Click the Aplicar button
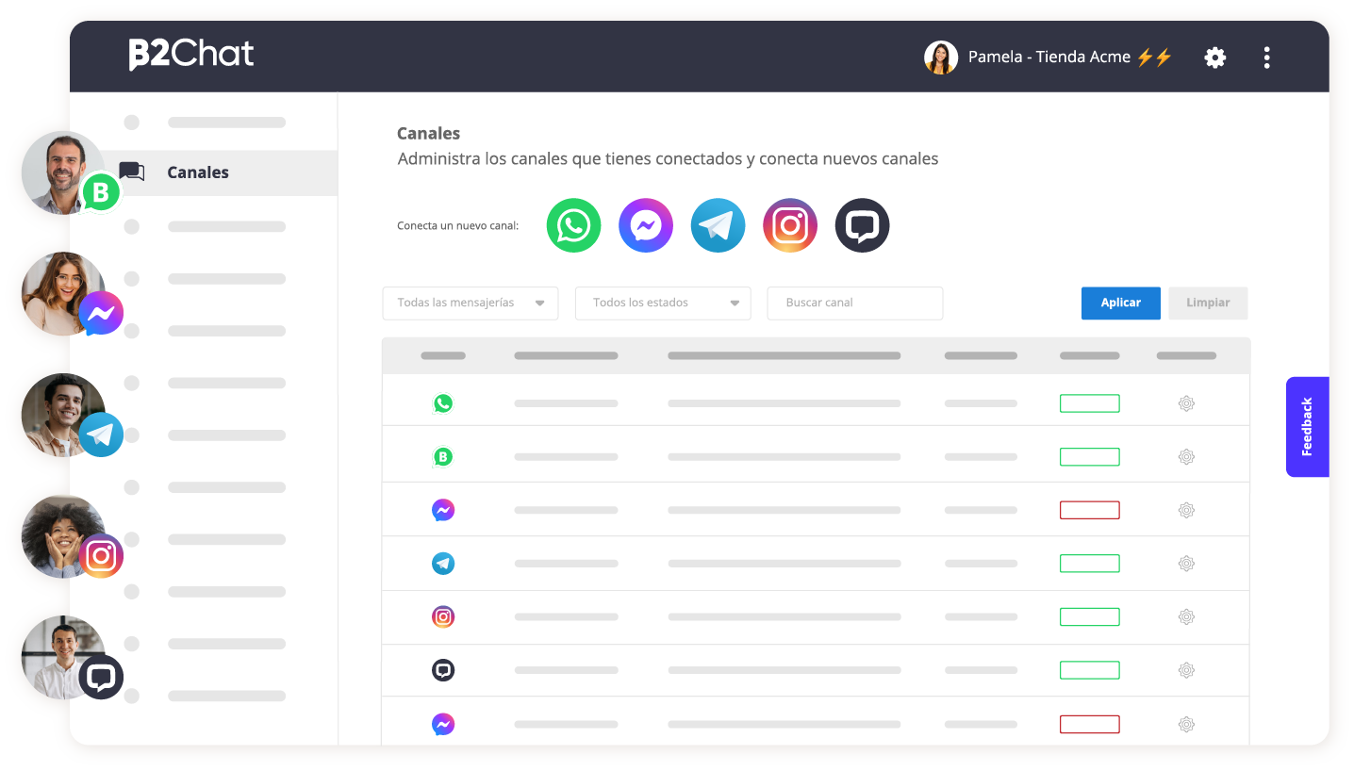 1120,303
